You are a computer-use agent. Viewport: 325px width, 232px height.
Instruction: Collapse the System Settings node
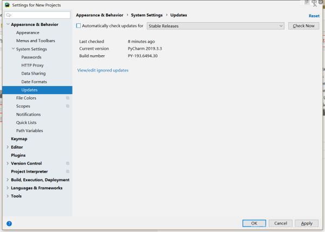(13, 49)
